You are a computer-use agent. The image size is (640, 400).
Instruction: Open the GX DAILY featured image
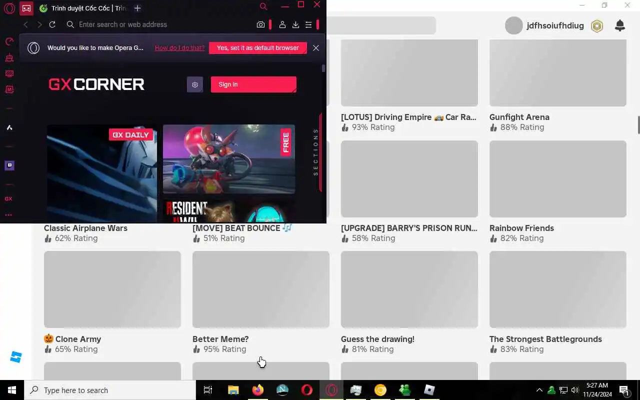pyautogui.click(x=102, y=173)
